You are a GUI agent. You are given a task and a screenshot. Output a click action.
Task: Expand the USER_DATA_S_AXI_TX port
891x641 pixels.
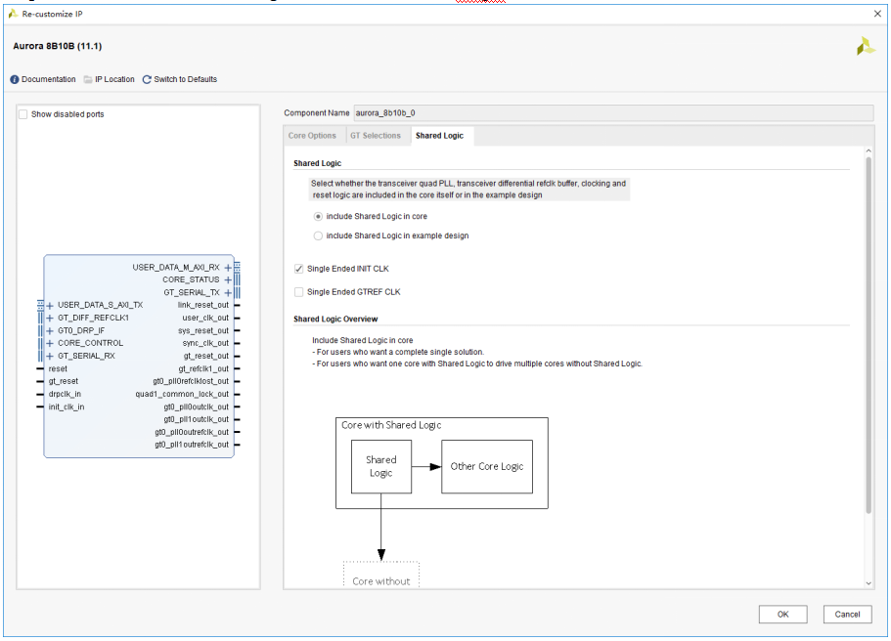point(50,306)
